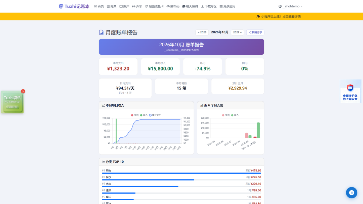363x204 pixels.
Task: Toggle 收入 legend in daily chart
Action: click(144, 115)
